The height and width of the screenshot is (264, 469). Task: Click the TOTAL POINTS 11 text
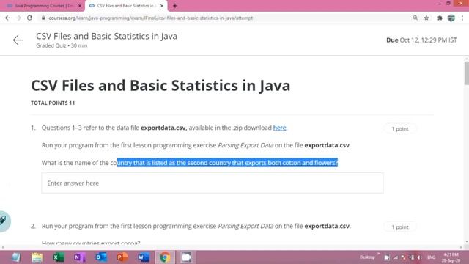pos(53,103)
